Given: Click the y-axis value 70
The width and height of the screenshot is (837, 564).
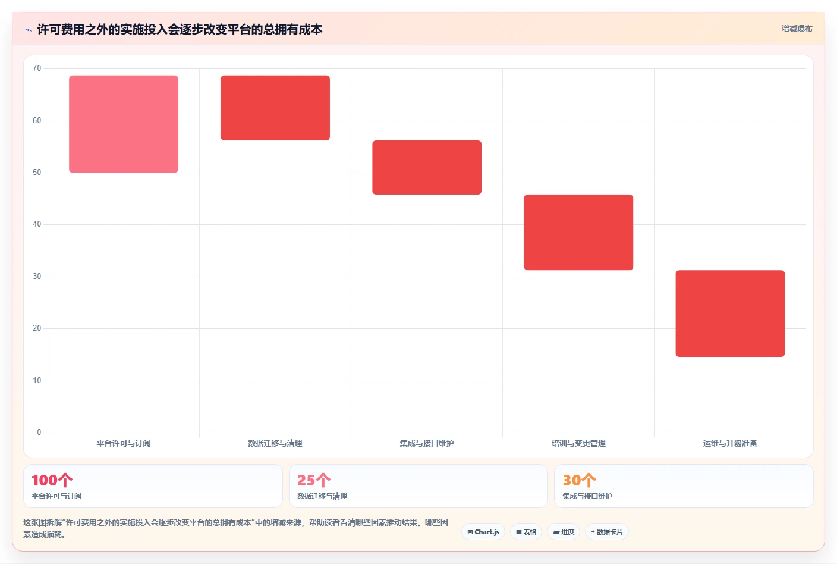Looking at the screenshot, I should pyautogui.click(x=37, y=68).
